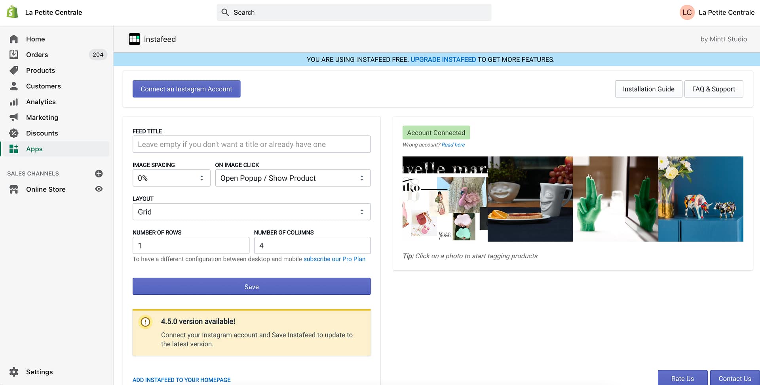760x385 pixels.
Task: Click the Analytics bar chart icon
Action: pyautogui.click(x=14, y=102)
